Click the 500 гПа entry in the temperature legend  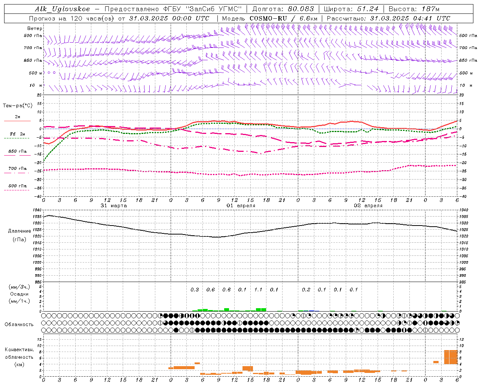17,186
